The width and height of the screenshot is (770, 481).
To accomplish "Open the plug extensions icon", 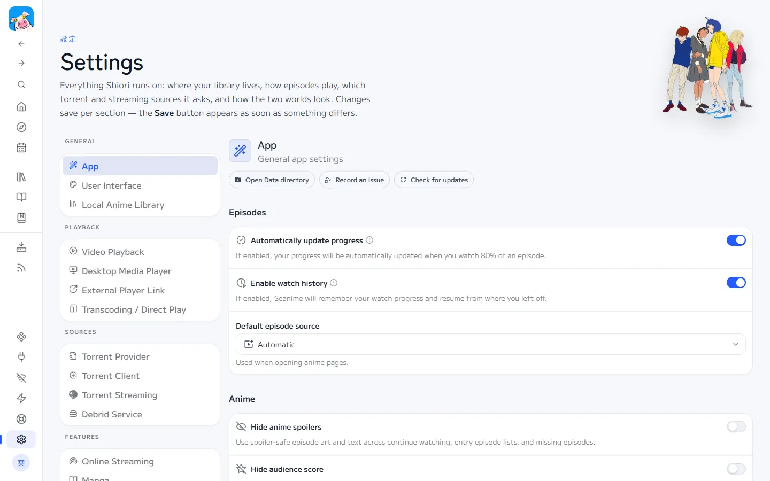I will pyautogui.click(x=21, y=357).
